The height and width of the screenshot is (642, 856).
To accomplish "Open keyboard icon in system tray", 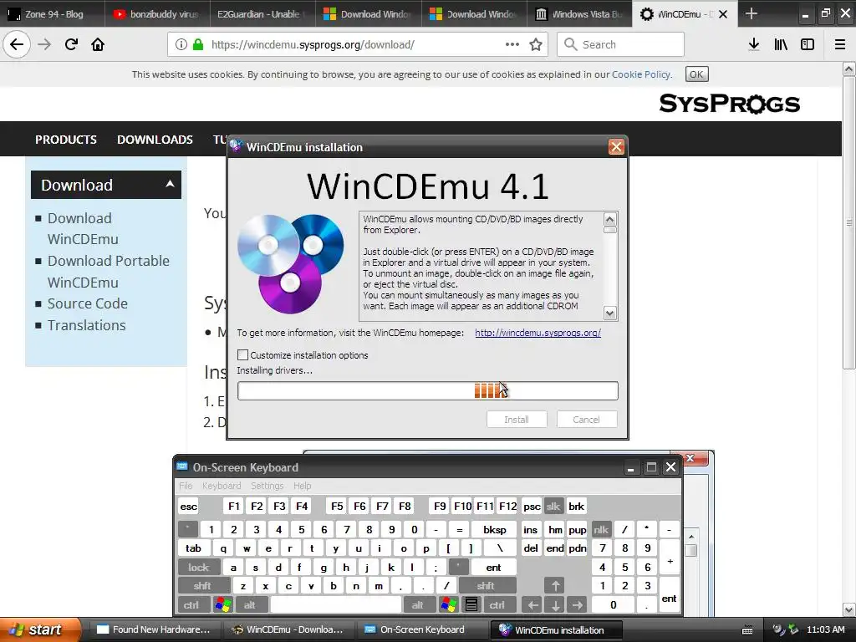I will [747, 630].
